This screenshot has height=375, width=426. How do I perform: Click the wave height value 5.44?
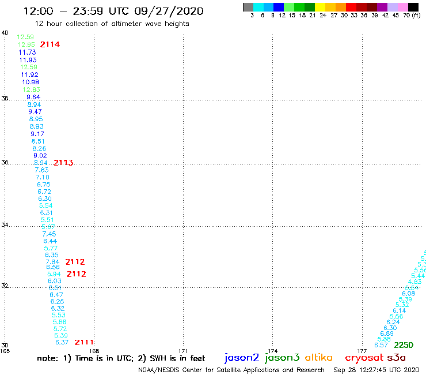tap(418, 276)
